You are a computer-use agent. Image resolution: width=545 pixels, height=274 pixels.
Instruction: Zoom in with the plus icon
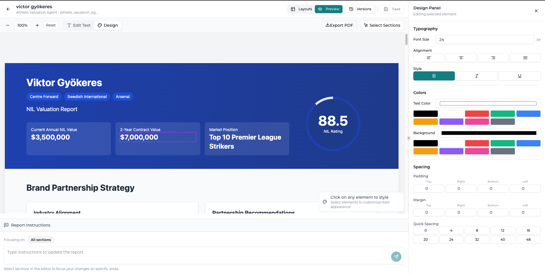[37, 25]
